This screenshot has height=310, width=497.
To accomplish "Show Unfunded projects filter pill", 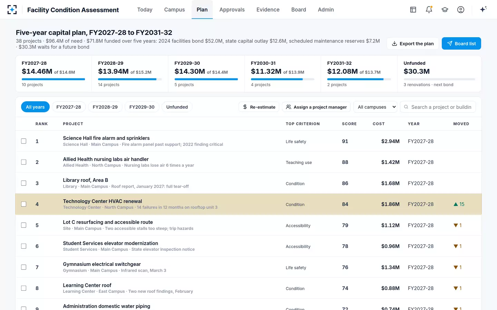I will [x=177, y=107].
